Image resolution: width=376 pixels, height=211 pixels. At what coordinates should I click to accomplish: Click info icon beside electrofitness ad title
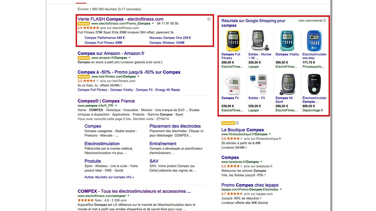click(x=209, y=19)
